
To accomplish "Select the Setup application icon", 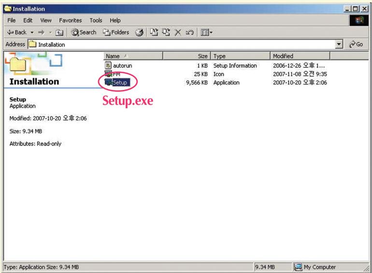I will point(108,82).
